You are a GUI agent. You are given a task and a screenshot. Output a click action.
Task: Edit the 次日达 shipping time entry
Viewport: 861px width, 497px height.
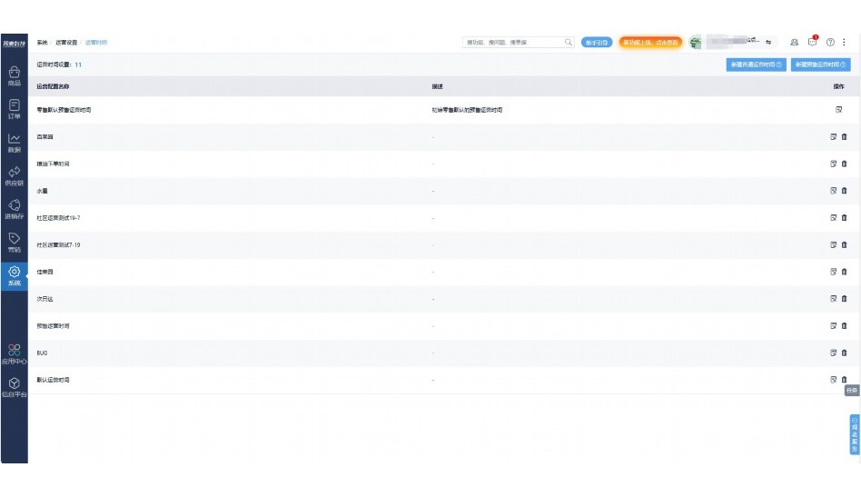click(x=833, y=299)
